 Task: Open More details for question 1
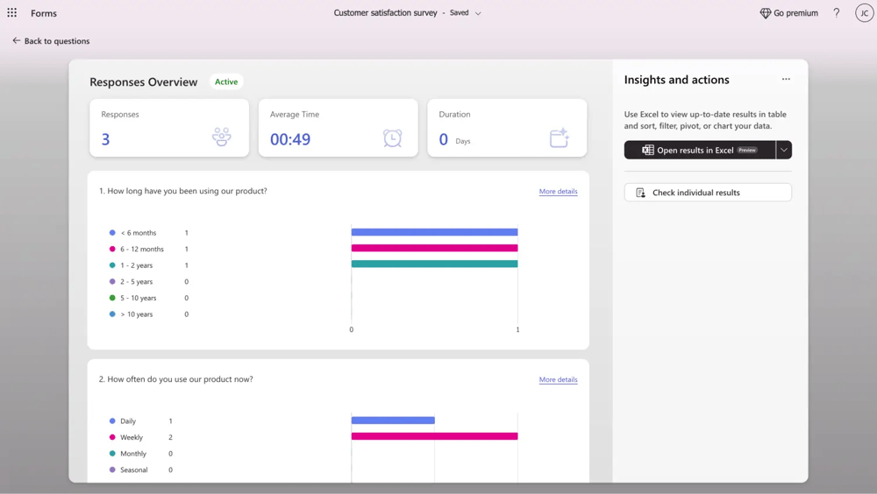[x=558, y=191]
